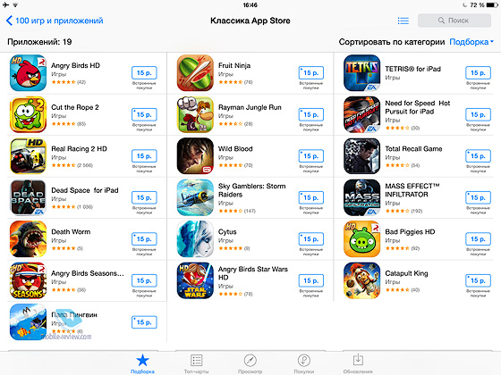Open the TETRIS for iPad icon

[x=362, y=73]
